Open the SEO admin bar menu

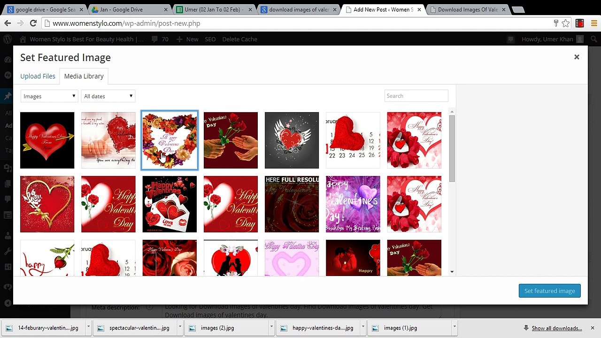[210, 39]
